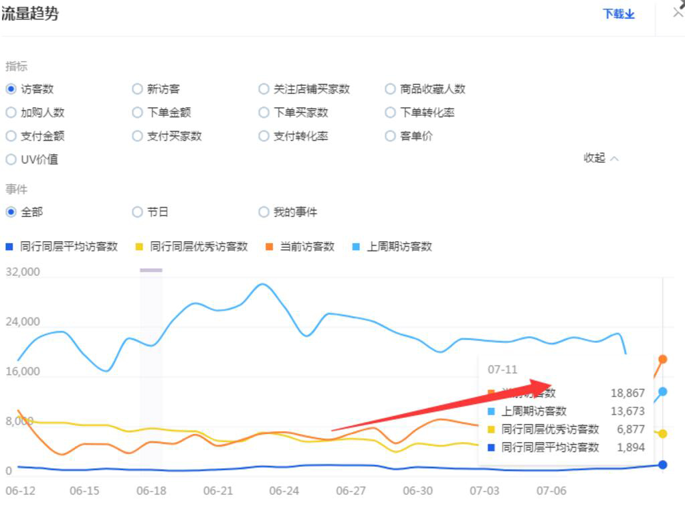Select the 我的事件 option

pos(264,212)
